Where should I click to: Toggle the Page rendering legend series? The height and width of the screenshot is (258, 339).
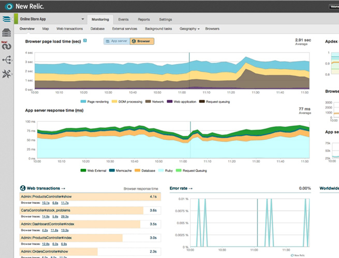coord(95,102)
